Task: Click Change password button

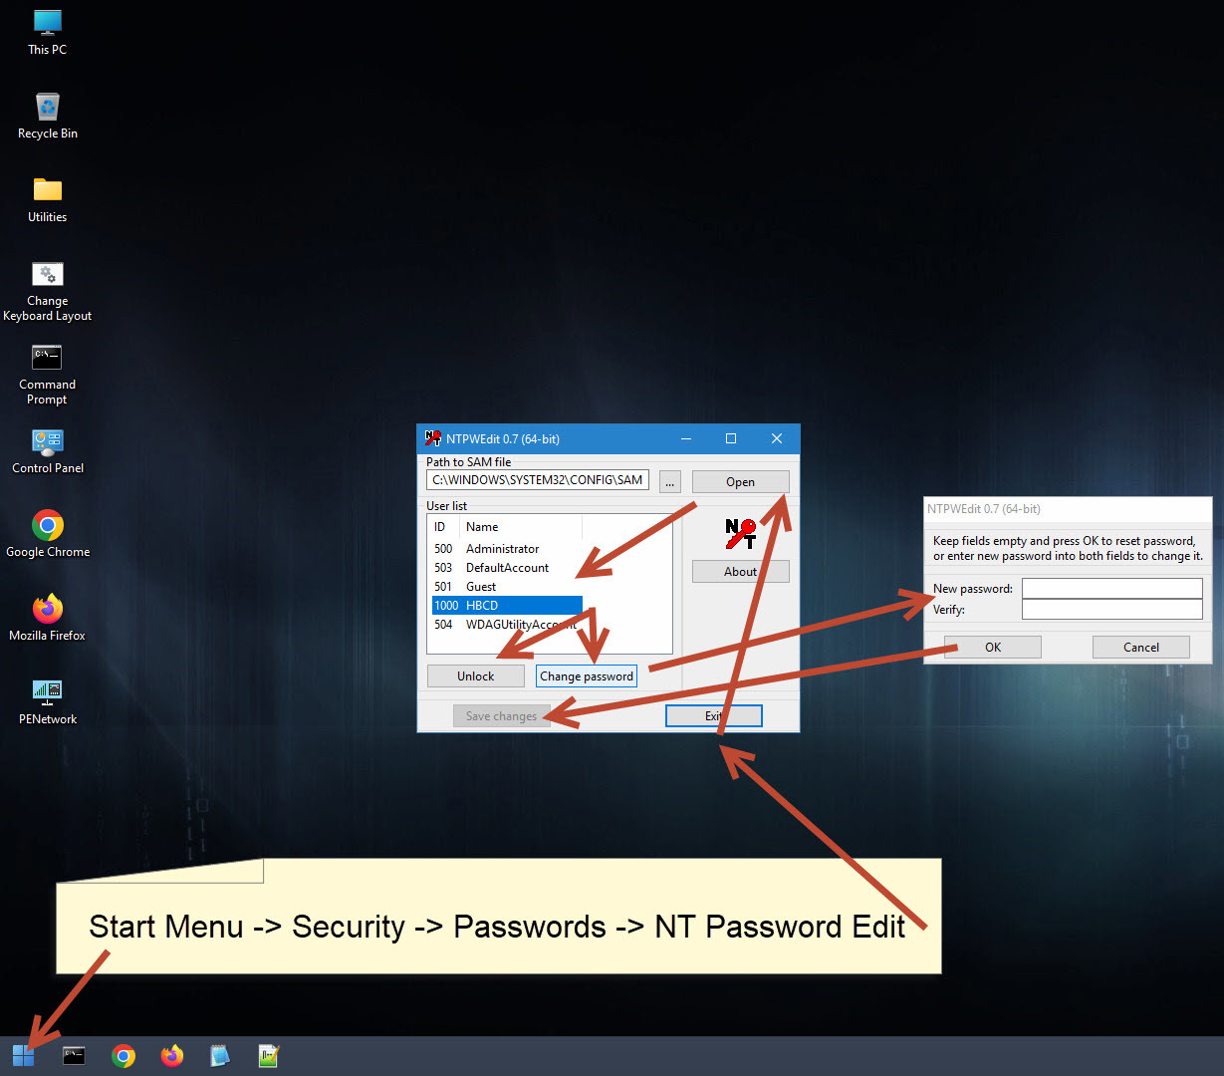Action: coord(587,675)
